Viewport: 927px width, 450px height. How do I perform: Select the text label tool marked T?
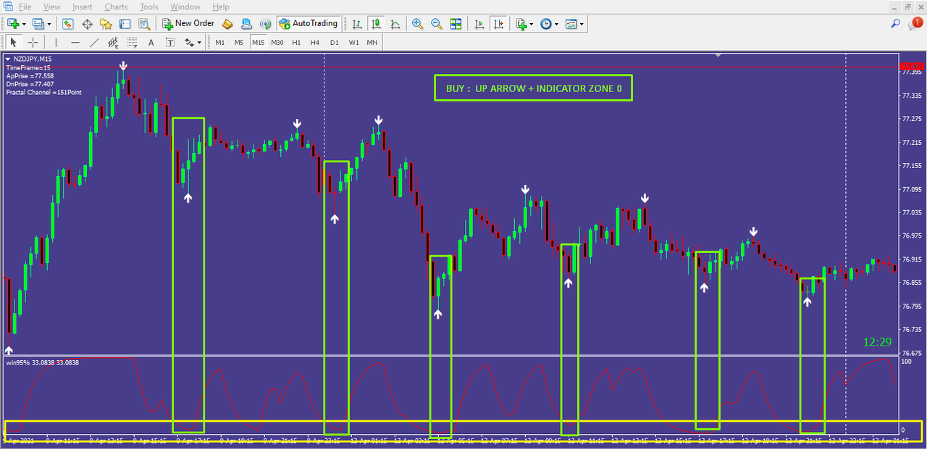(x=169, y=42)
